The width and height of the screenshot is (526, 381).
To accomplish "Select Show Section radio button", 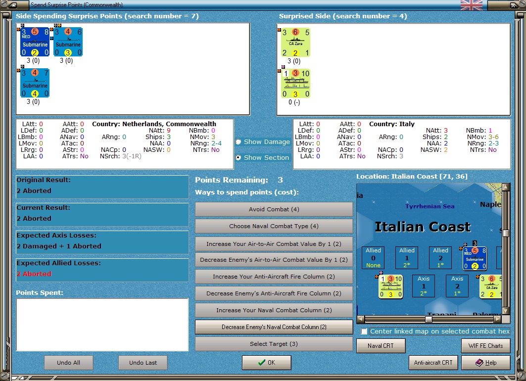I will point(238,158).
